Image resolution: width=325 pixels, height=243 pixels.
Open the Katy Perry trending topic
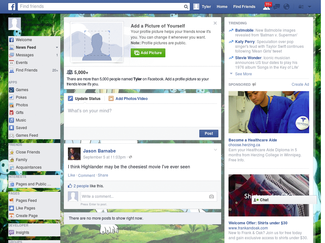245,42
